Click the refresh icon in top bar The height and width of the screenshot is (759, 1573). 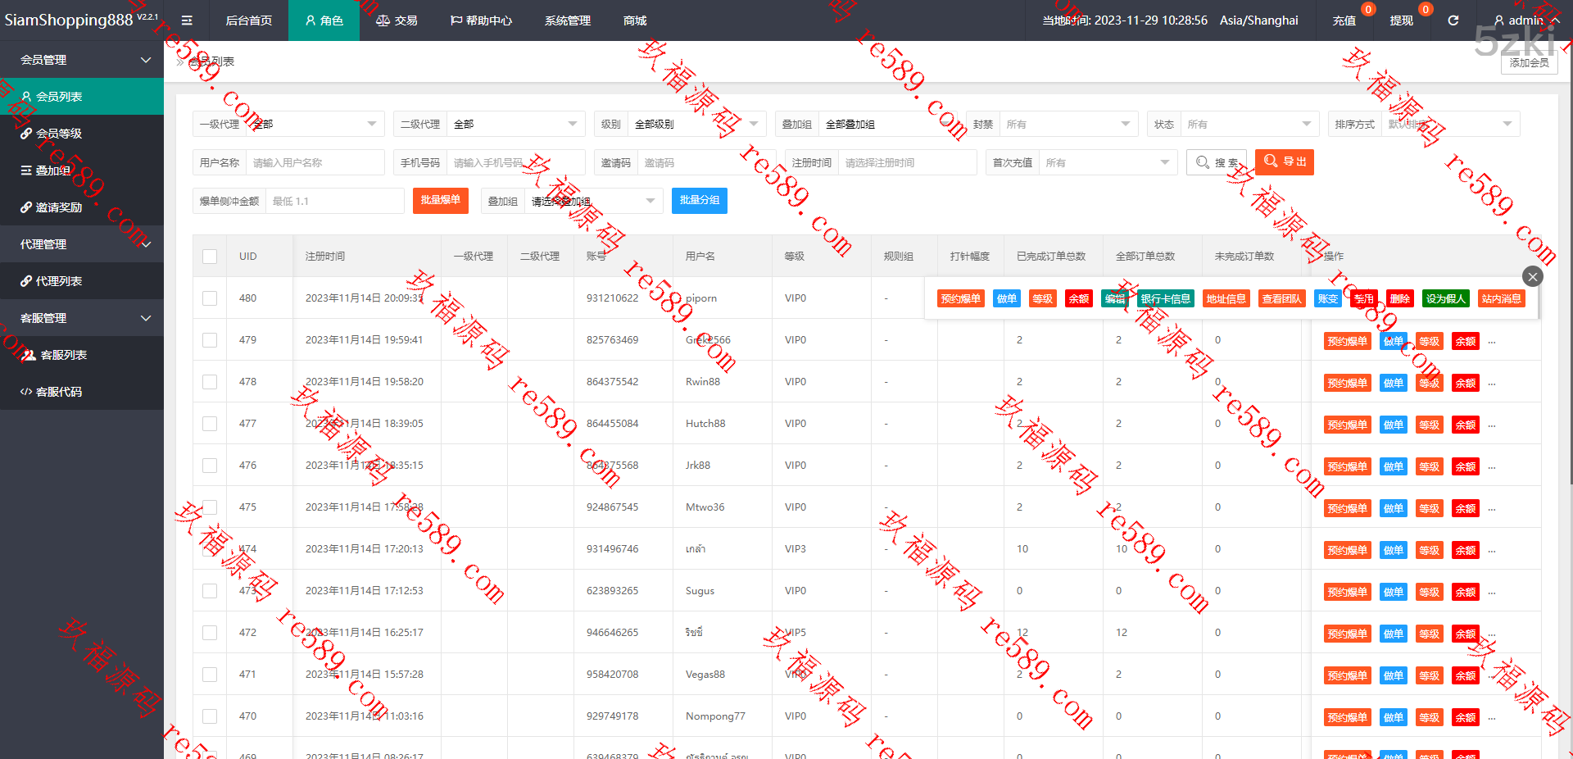click(1453, 20)
